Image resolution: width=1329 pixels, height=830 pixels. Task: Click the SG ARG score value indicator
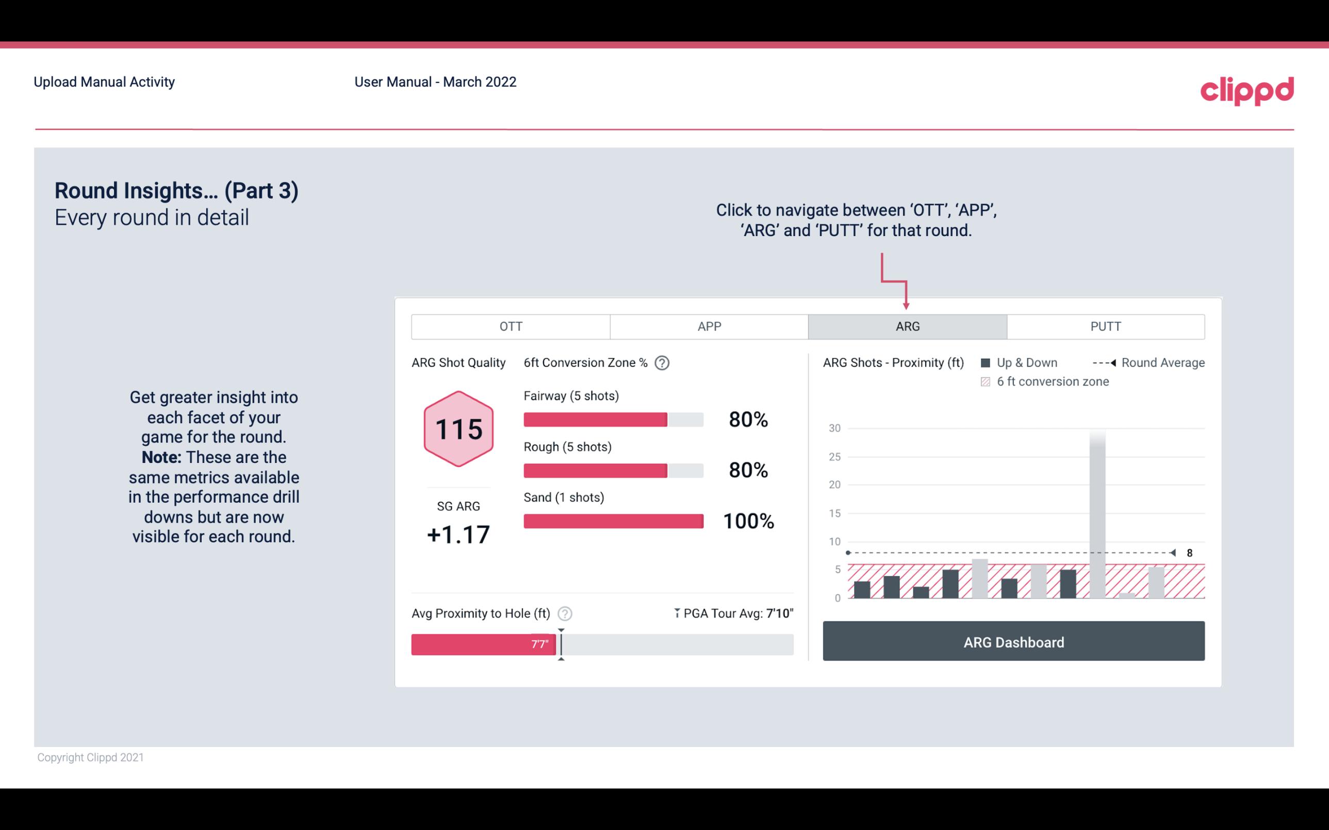[x=458, y=533]
